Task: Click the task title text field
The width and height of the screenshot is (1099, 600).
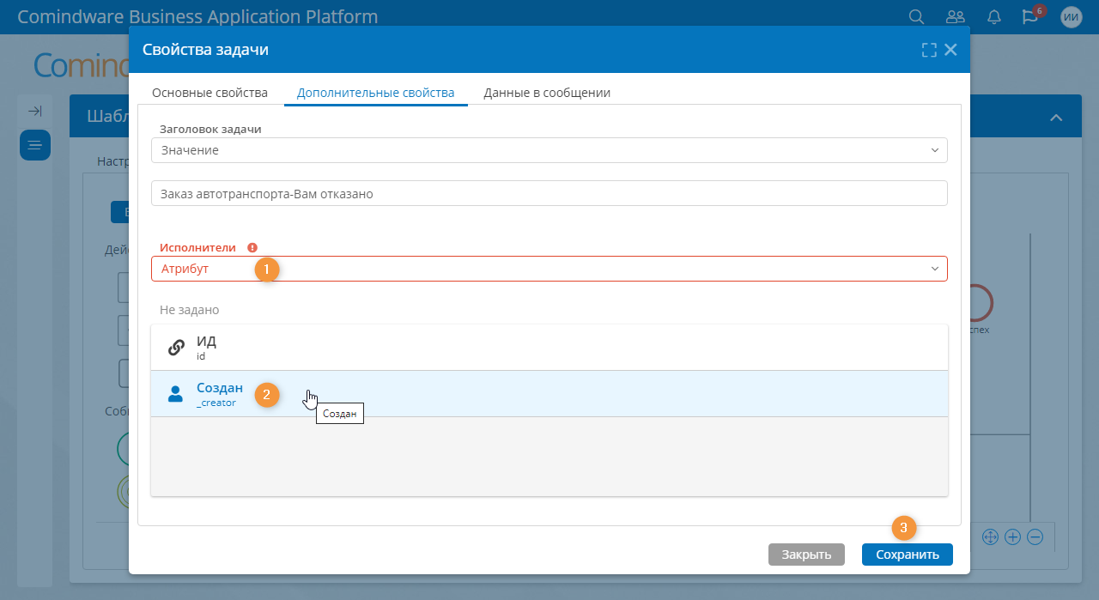Action: 549,193
